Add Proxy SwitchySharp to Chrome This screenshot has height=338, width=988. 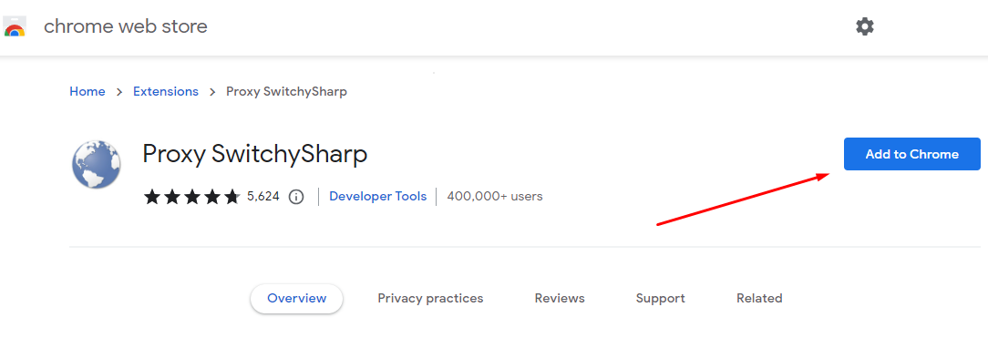(x=911, y=154)
